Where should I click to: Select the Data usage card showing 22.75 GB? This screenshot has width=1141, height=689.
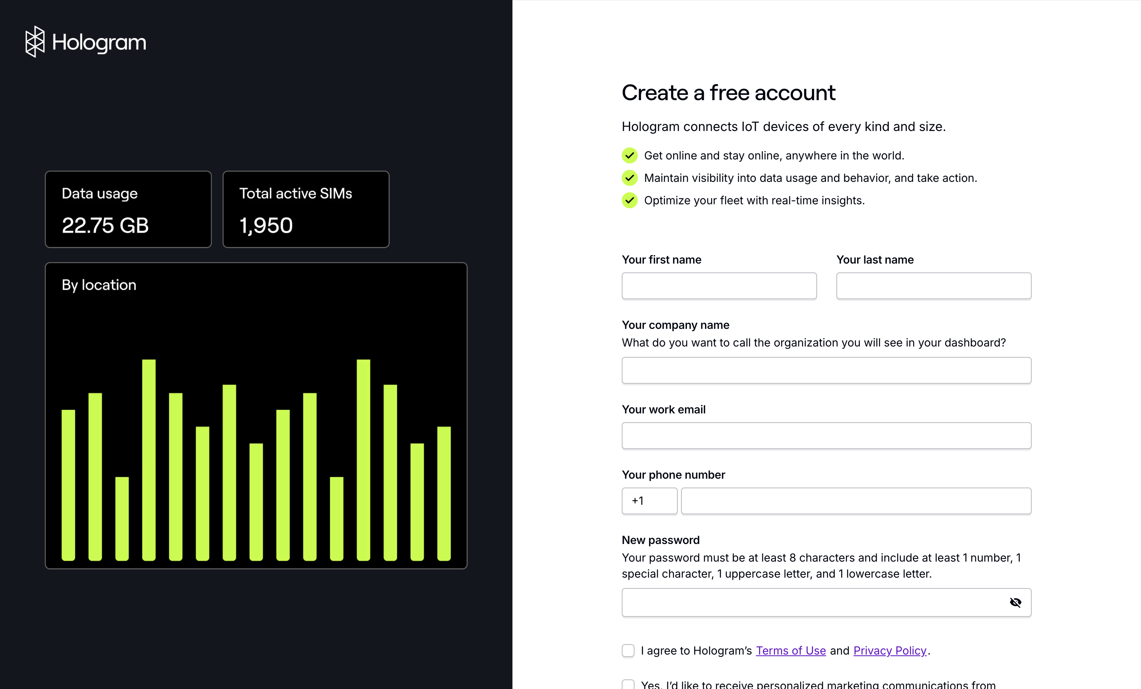coord(128,209)
